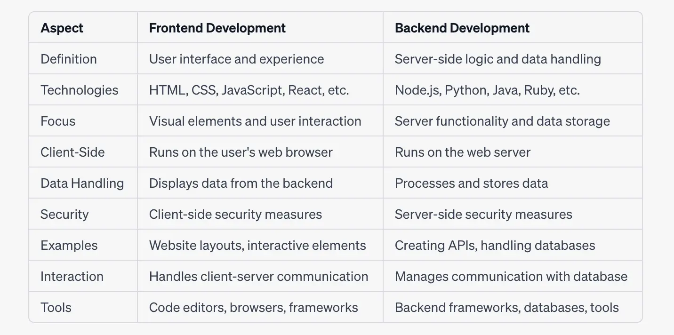Select the Focus row label
Image resolution: width=674 pixels, height=335 pixels.
click(x=58, y=121)
